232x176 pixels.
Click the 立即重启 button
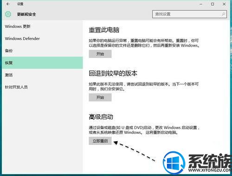point(100,141)
